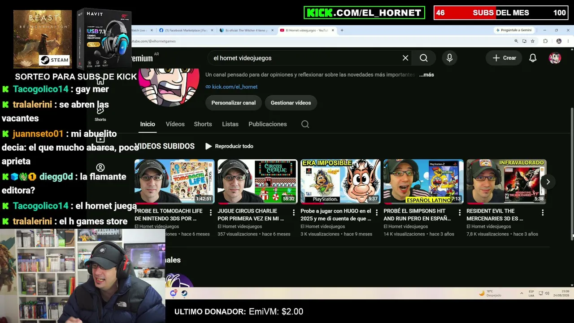Close the El Hornet videojuegos YouTube tab
Screen dimensions: 574x323
coord(332,31)
